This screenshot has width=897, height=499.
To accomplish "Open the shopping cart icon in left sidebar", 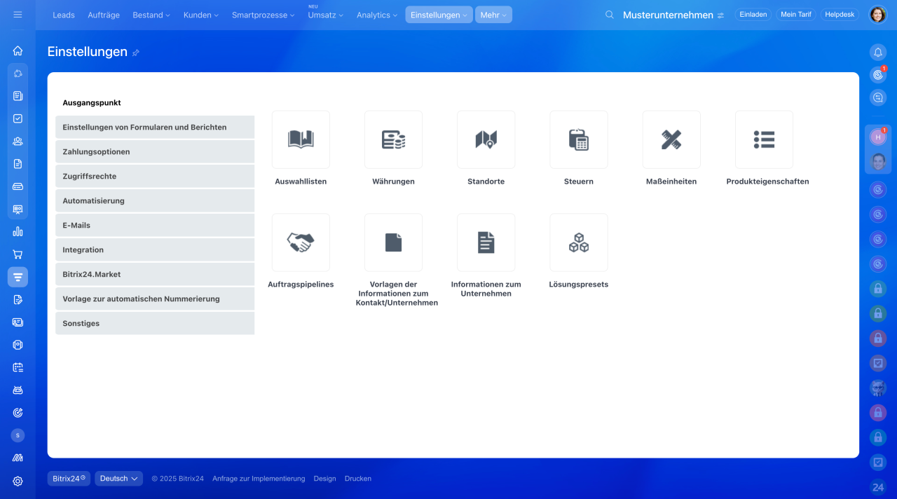I will 18,254.
